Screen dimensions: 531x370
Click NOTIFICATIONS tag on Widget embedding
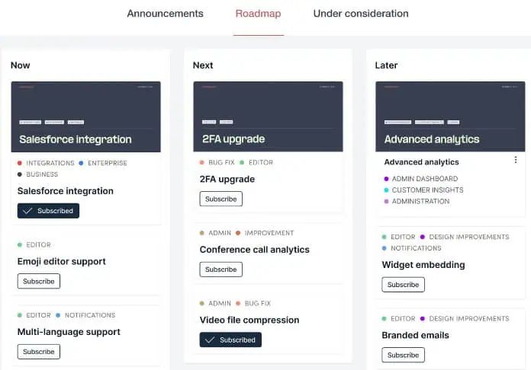tap(412, 248)
